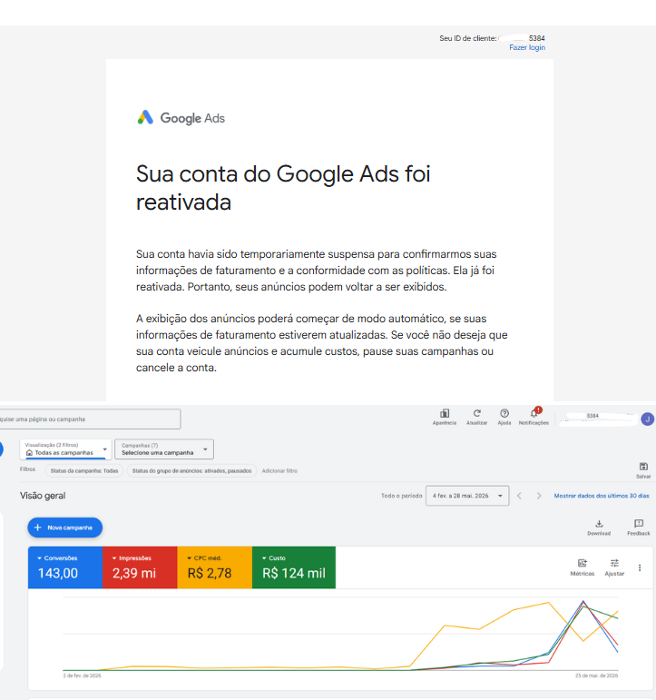
Task: Go to previous date period arrow
Action: click(x=519, y=496)
